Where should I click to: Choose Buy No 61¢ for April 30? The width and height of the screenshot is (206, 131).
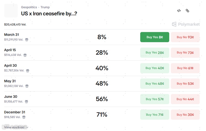[185, 68]
